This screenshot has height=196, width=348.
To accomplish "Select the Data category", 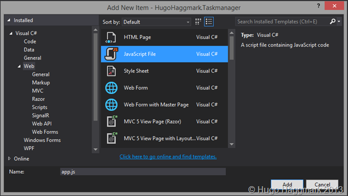I will (x=29, y=49).
